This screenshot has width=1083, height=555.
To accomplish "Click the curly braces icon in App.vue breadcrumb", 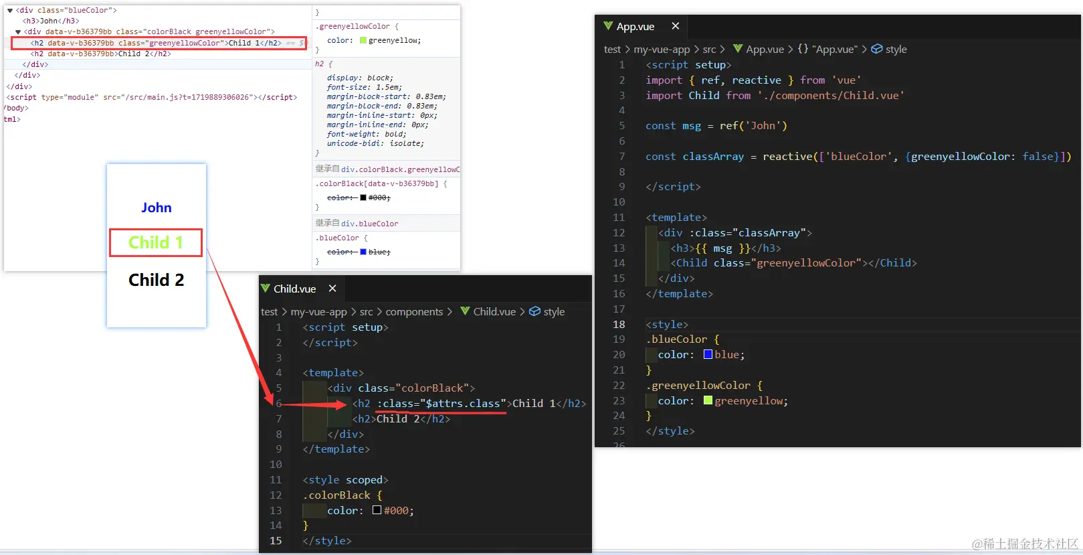I will pyautogui.click(x=803, y=49).
